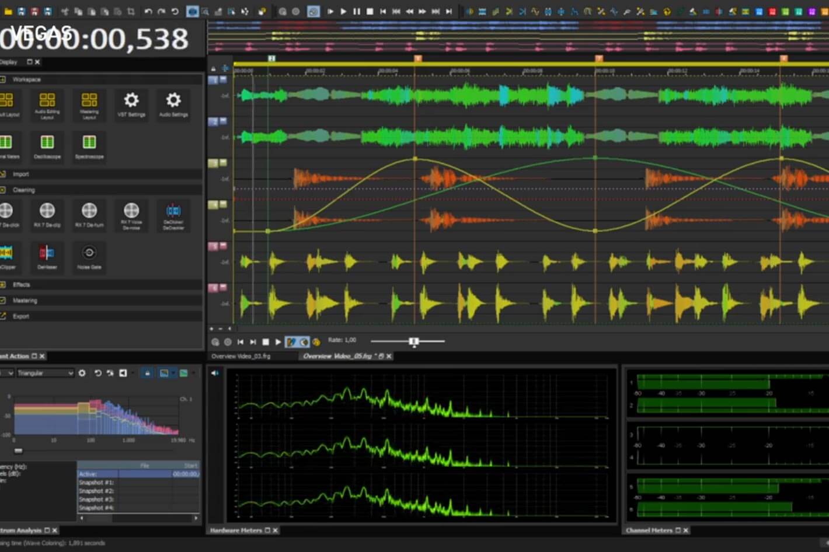Open the Mastering Layout workspace
The height and width of the screenshot is (552, 829).
(x=89, y=105)
